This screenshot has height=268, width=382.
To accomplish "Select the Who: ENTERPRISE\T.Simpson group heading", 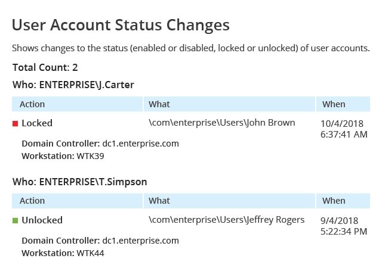I will point(79,182).
